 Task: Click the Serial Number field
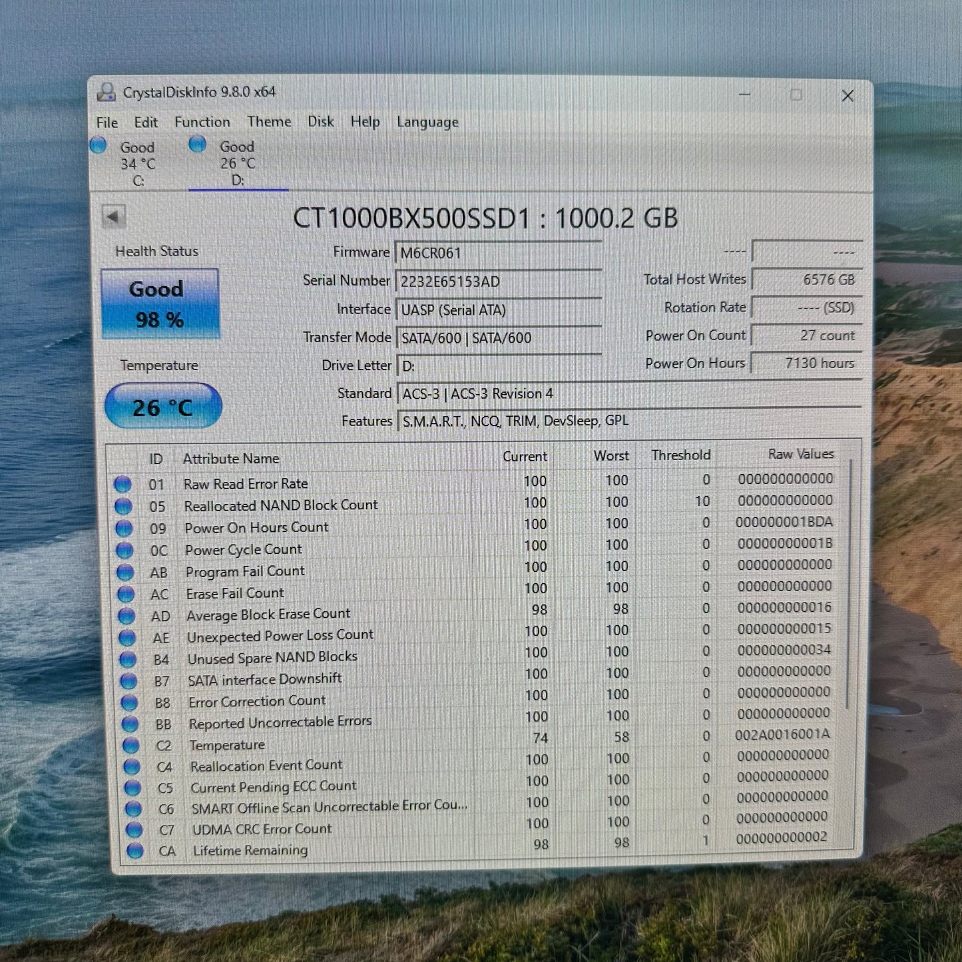499,281
